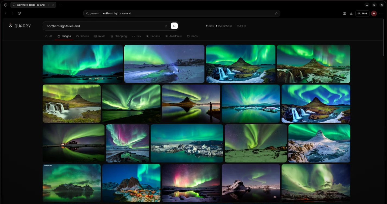The width and height of the screenshot is (387, 204).
Task: Open the Flint assistant button
Action: tap(363, 13)
